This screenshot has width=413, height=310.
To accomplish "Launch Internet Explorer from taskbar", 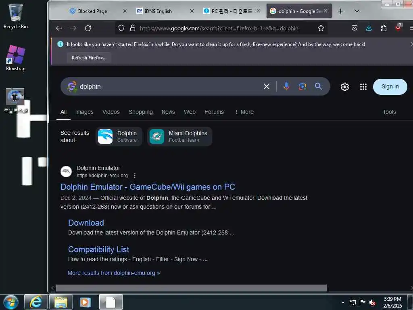I will [x=36, y=302].
